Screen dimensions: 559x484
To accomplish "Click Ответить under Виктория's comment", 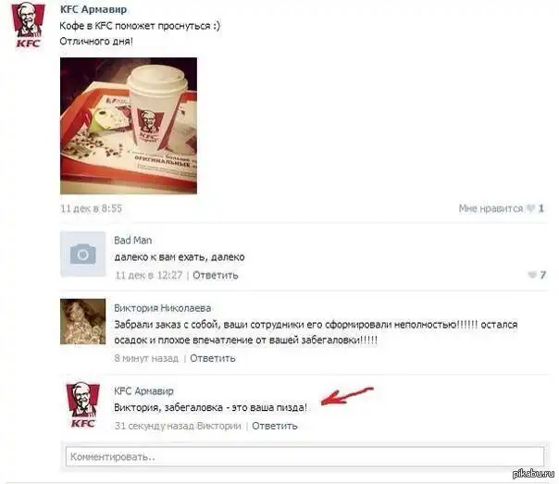I will 213,358.
